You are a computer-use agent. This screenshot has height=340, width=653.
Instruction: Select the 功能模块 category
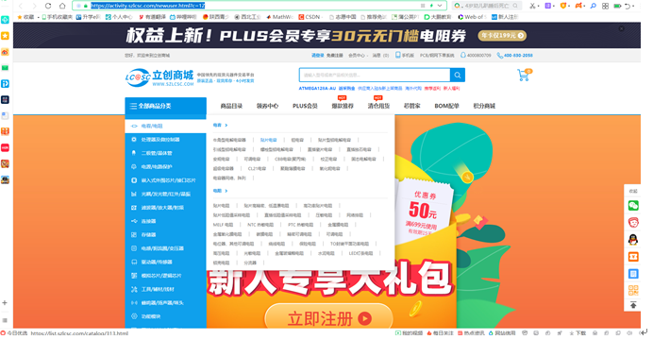coord(166,316)
